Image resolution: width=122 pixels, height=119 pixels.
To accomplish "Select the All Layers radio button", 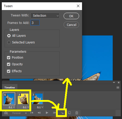I will [9, 36].
